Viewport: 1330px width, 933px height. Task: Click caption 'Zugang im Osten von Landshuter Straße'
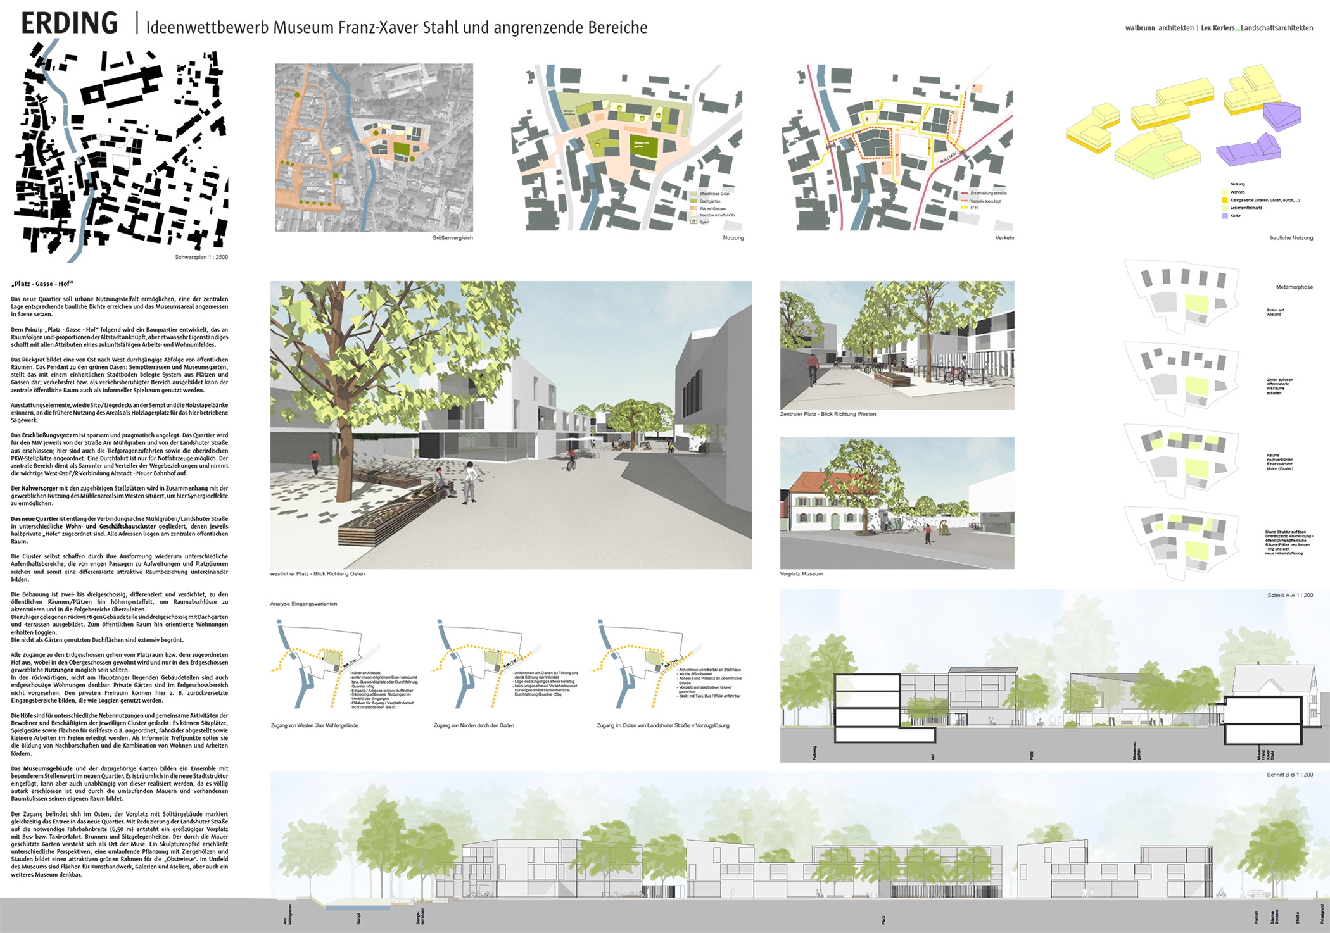663,725
